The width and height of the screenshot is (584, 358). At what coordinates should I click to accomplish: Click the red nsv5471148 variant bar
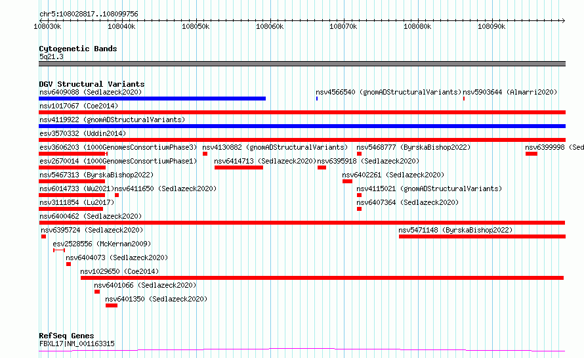coord(482,236)
